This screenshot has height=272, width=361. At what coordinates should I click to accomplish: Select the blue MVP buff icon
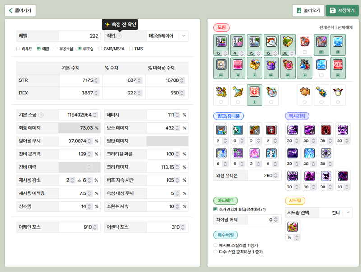tap(321, 65)
